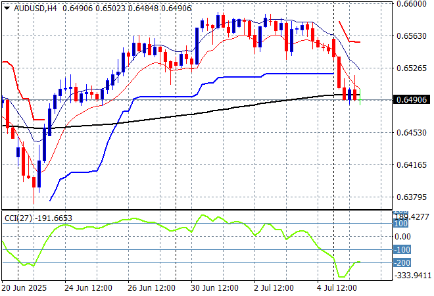Screen dimensions: 434x296
Task: Click the 0.66000 price axis label
Action: pos(411,4)
